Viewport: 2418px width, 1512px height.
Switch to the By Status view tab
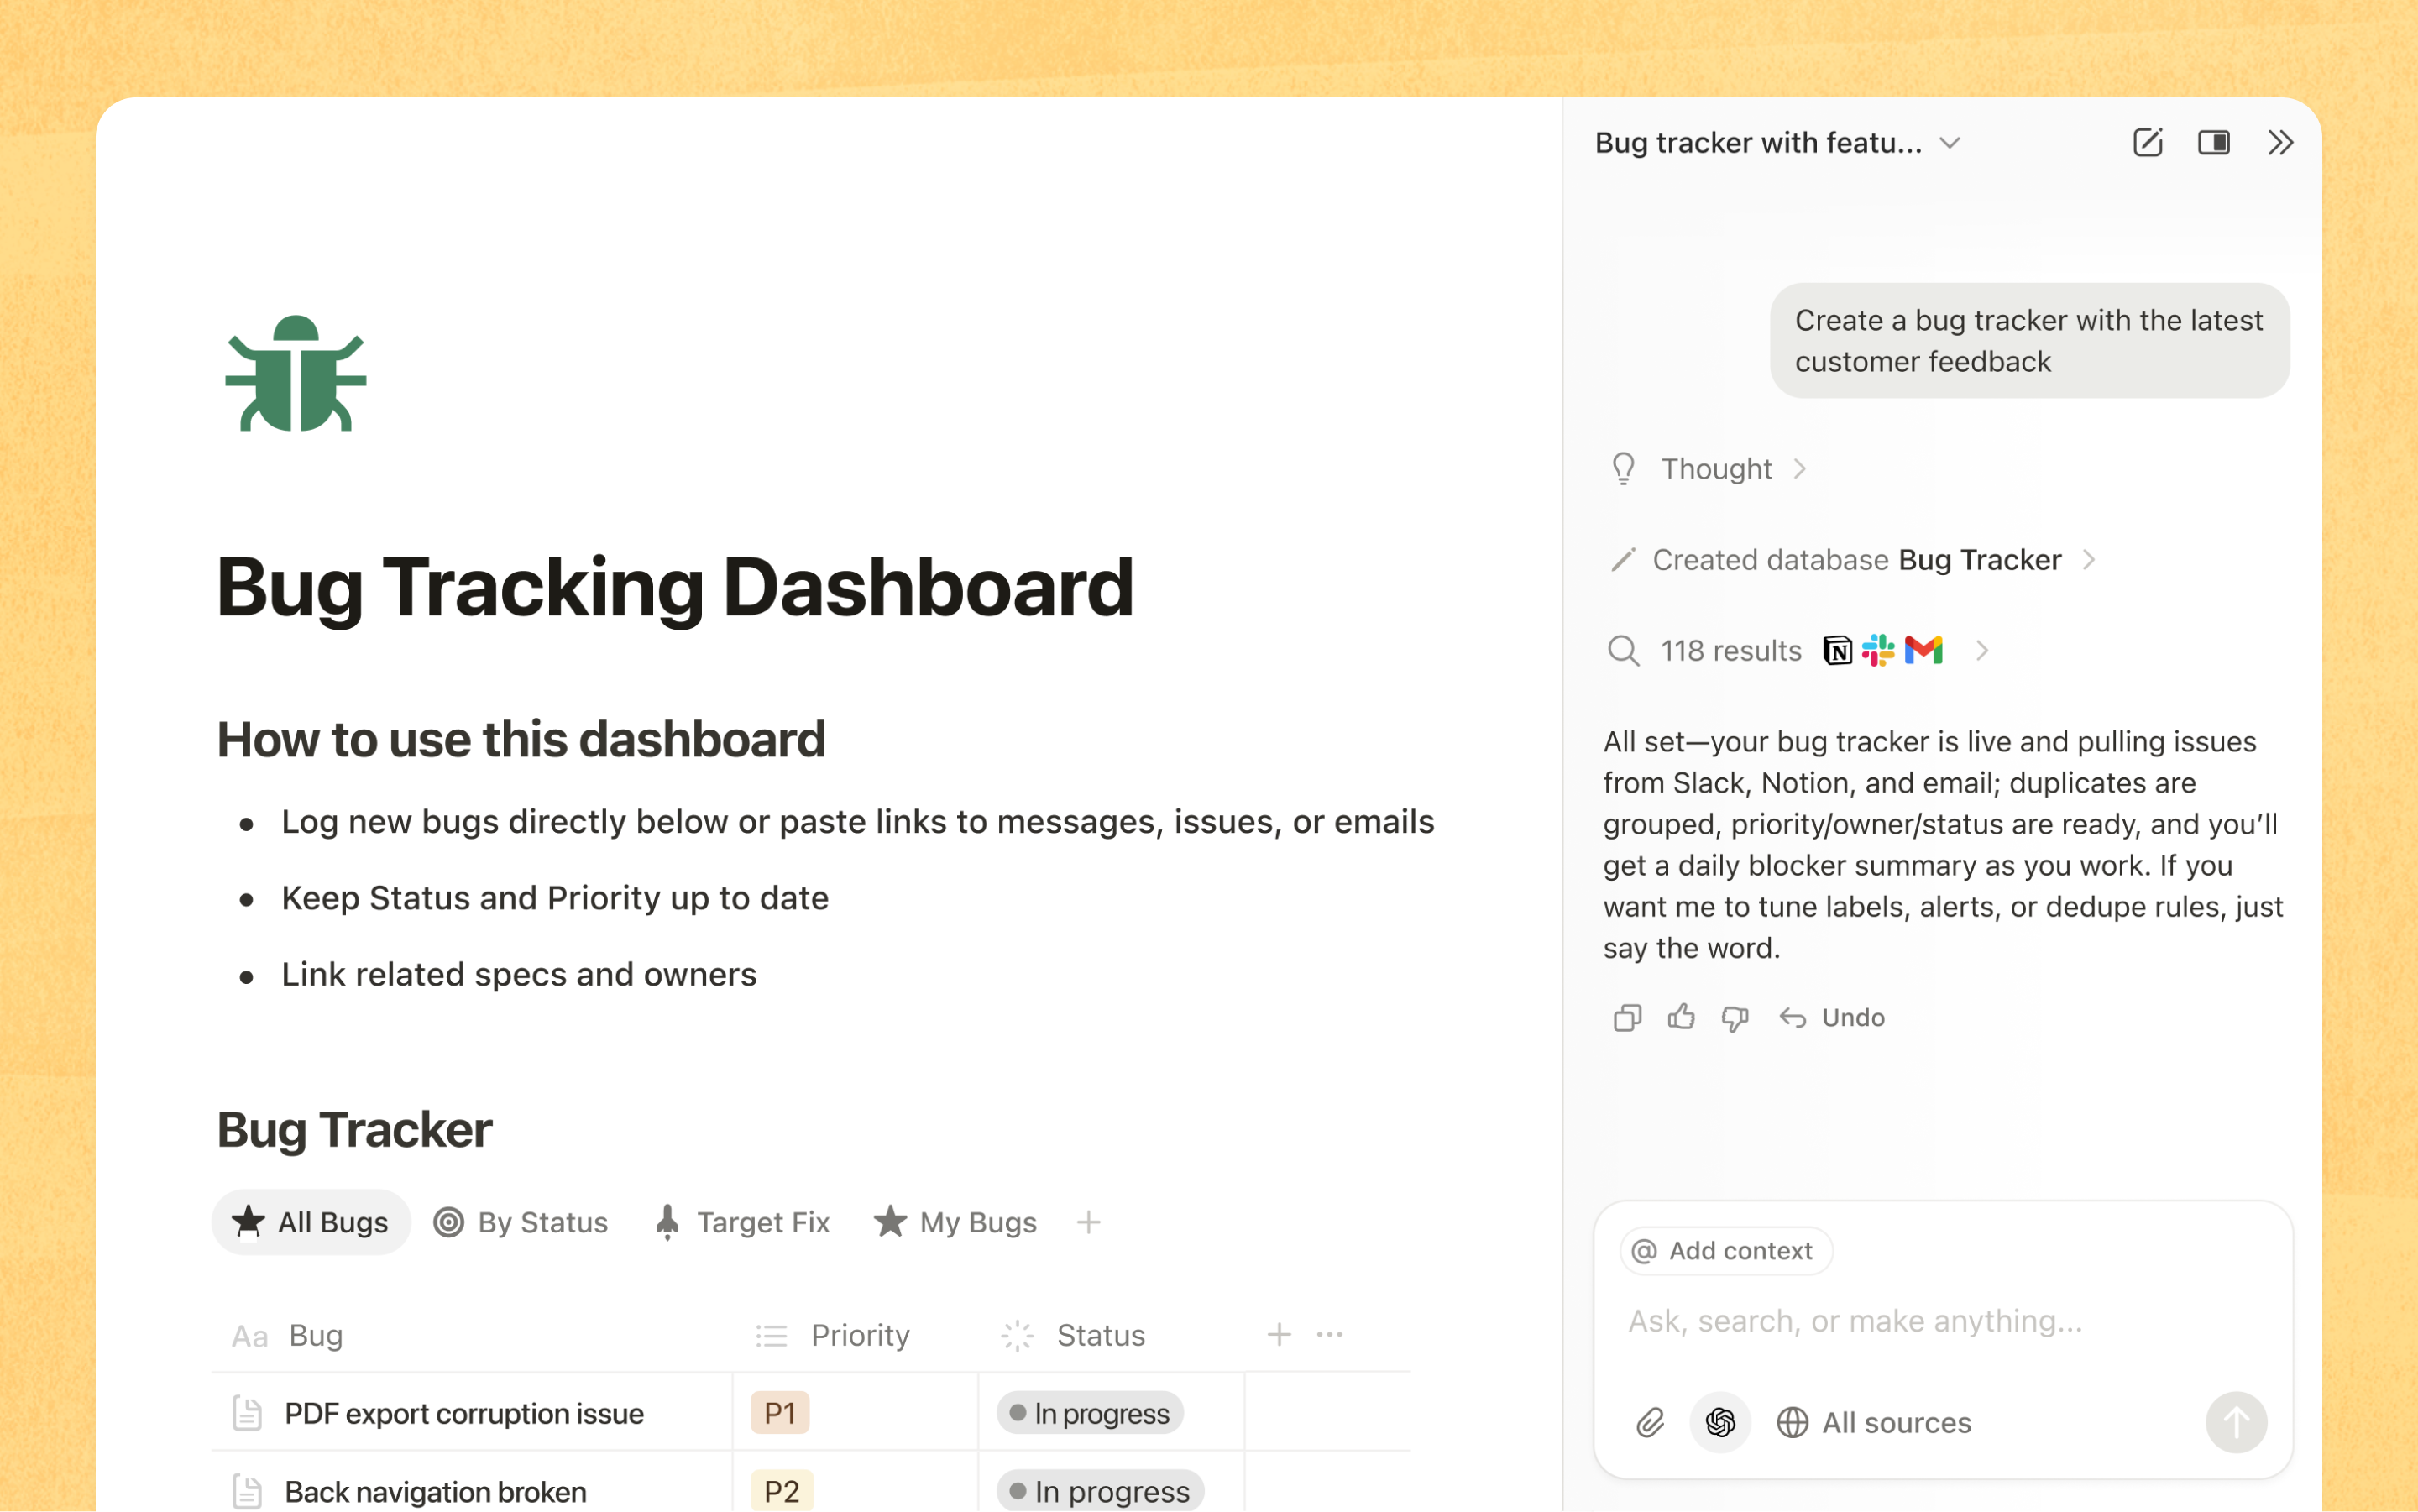pyautogui.click(x=520, y=1222)
